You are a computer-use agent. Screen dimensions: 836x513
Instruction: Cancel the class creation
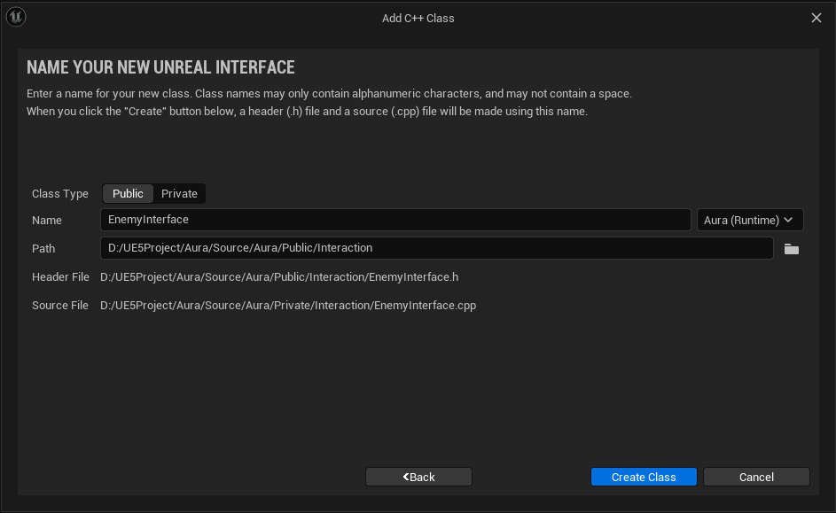click(756, 477)
